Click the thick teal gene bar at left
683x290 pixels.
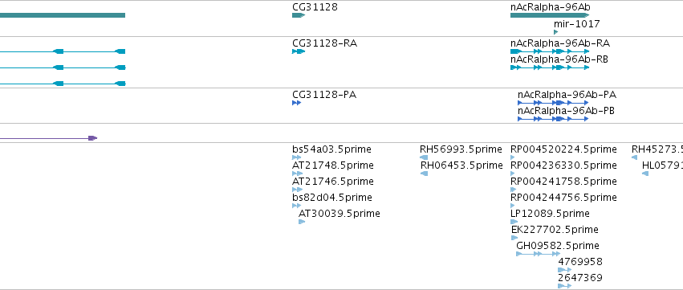pos(63,15)
